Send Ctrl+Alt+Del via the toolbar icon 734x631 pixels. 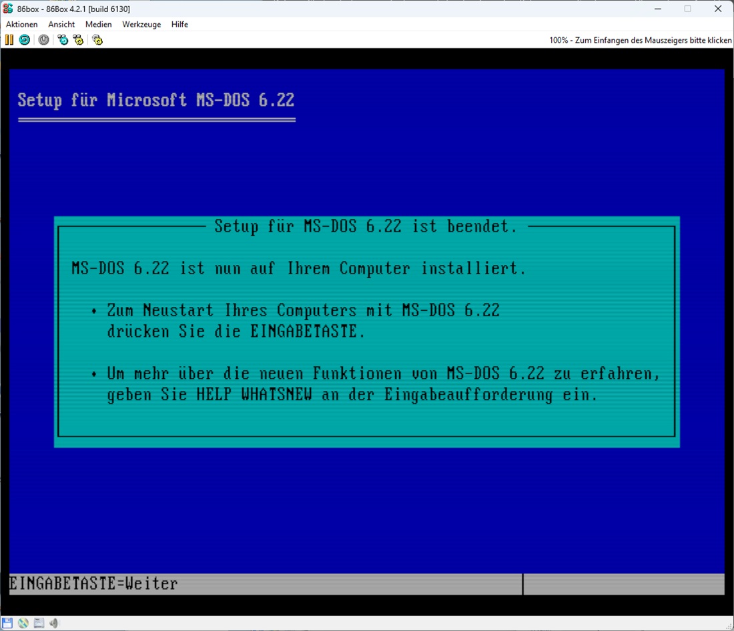(63, 40)
